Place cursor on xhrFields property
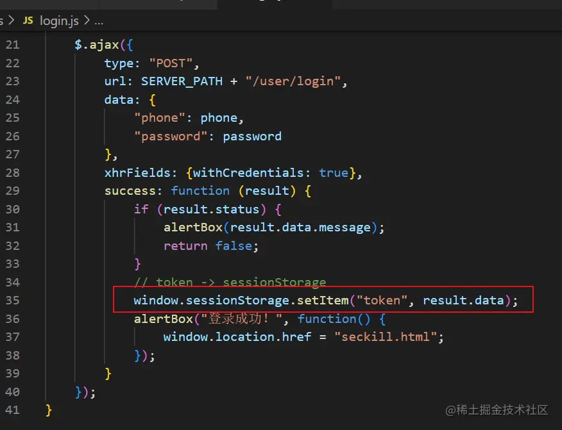Screen dimensions: 562x430 point(138,173)
